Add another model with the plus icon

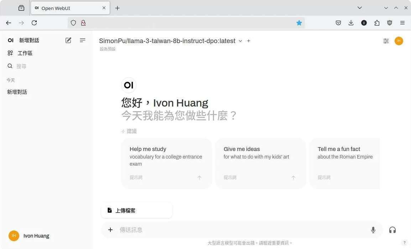[249, 41]
